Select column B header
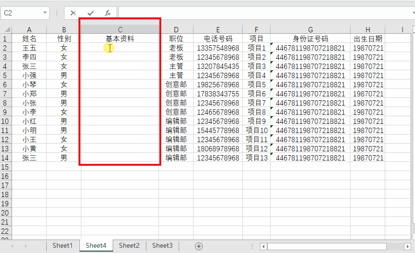 coord(64,29)
